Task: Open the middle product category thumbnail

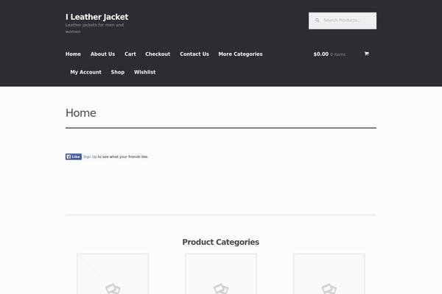Action: click(x=221, y=273)
